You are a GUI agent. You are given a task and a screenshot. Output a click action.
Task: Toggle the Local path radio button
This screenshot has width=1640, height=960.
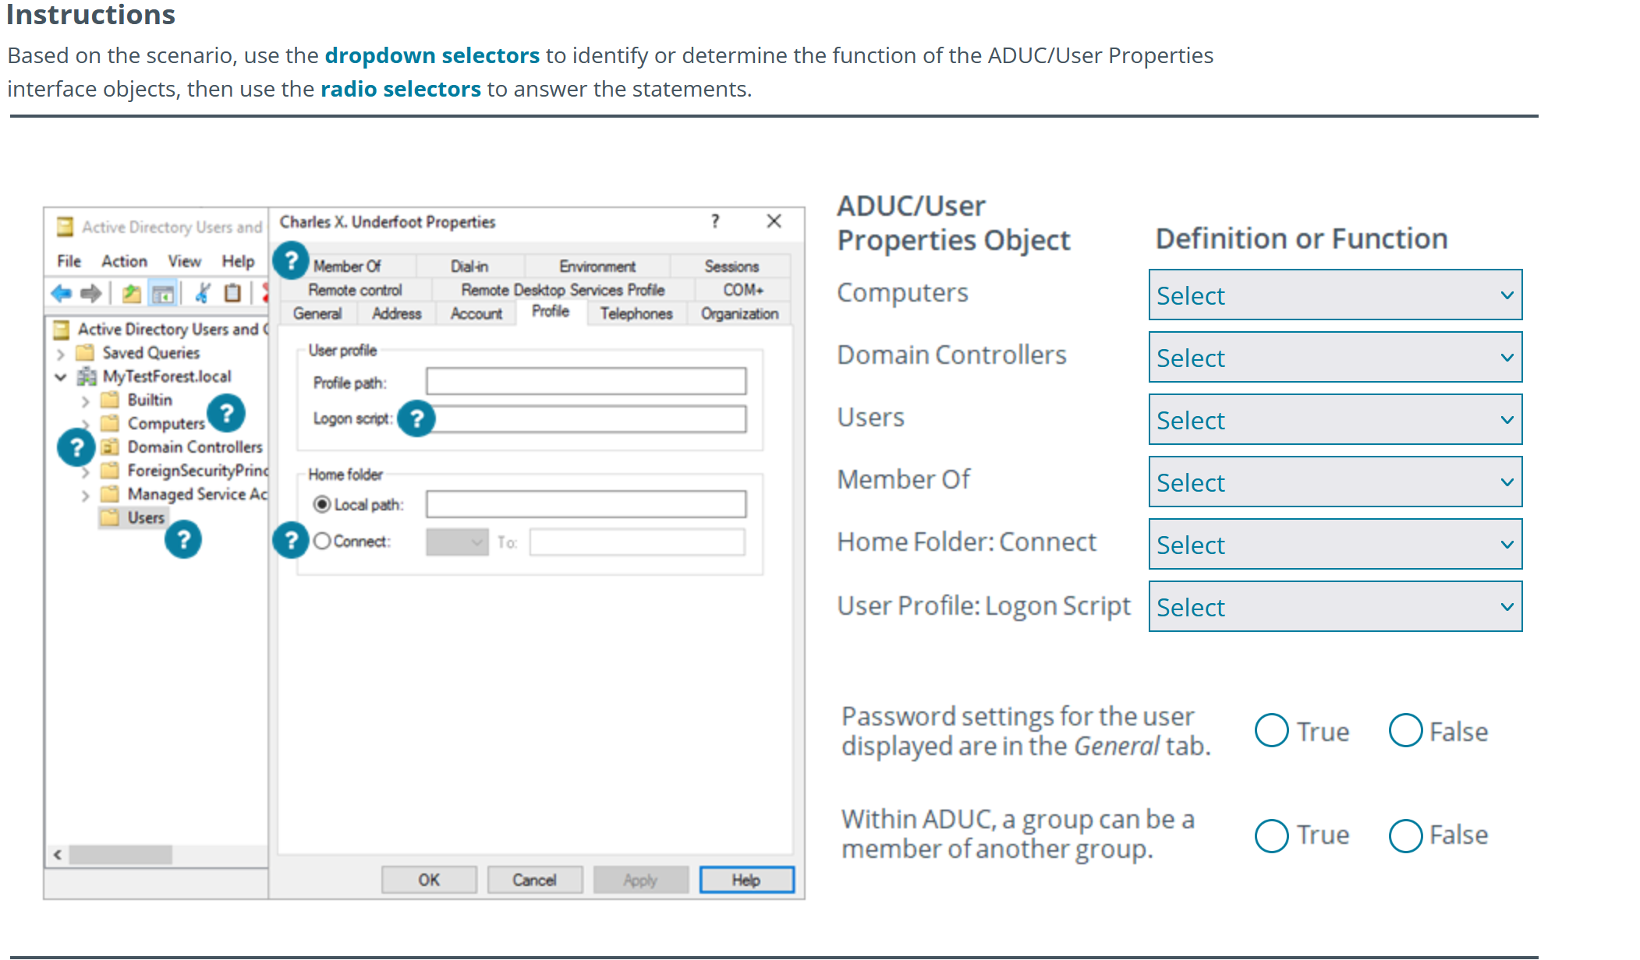tap(323, 504)
